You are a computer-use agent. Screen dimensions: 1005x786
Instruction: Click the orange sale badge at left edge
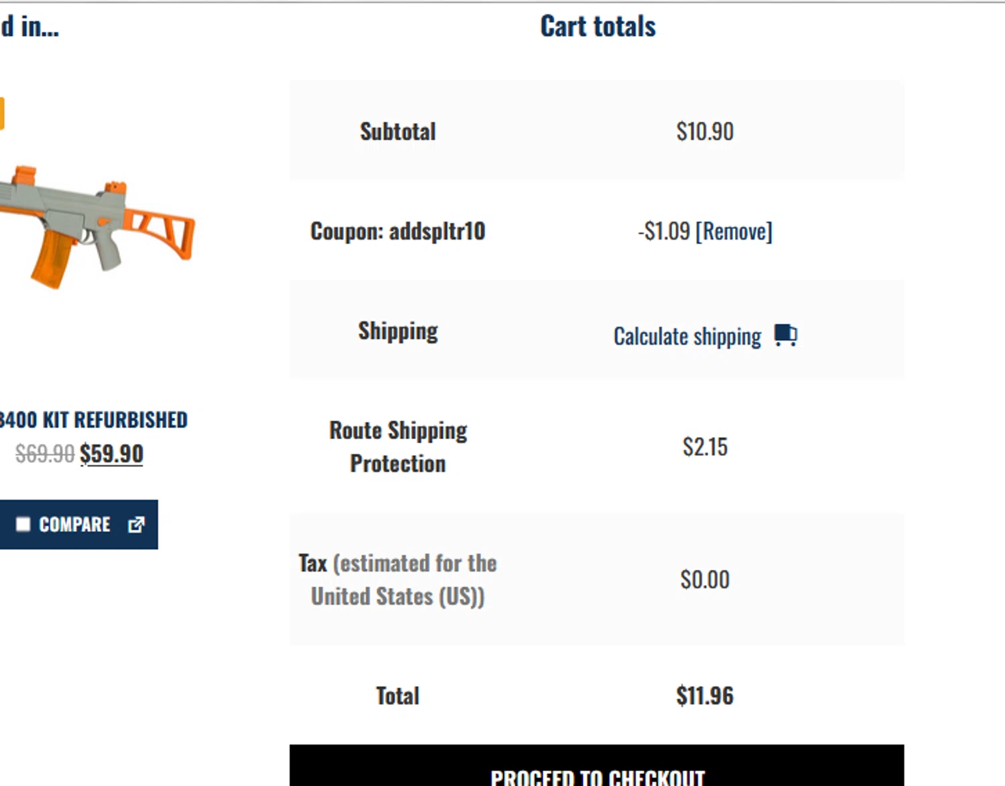(1, 113)
